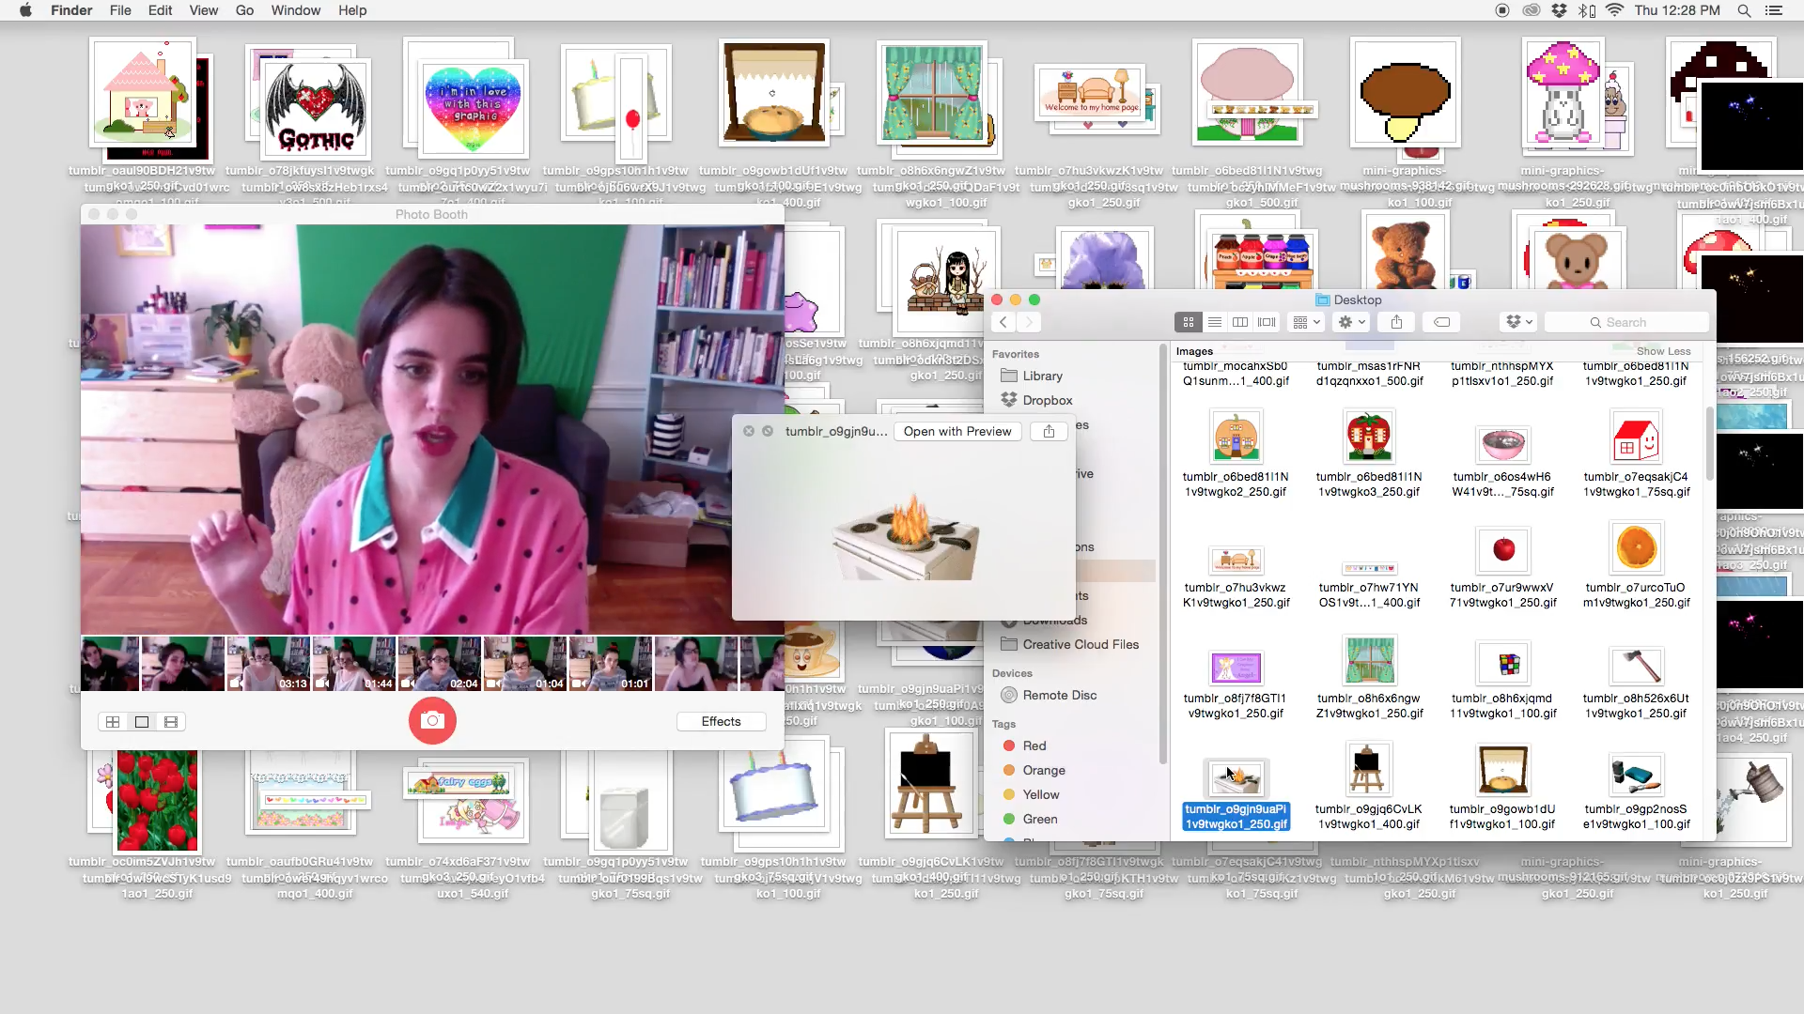Click Finder toolbar Share button
This screenshot has height=1014, width=1804.
[x=1397, y=322]
